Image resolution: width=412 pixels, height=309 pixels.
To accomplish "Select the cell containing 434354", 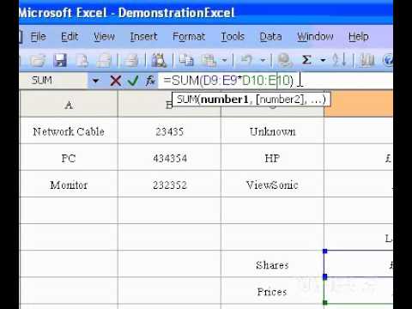I will [x=169, y=158].
